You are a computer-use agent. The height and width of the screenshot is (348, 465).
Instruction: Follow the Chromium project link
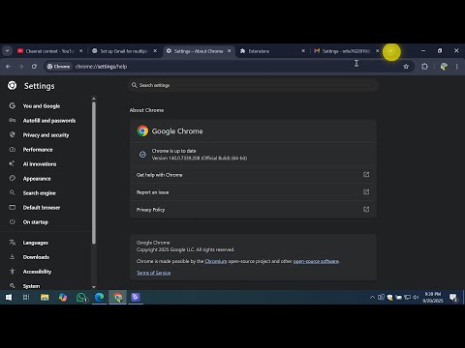[x=216, y=261]
